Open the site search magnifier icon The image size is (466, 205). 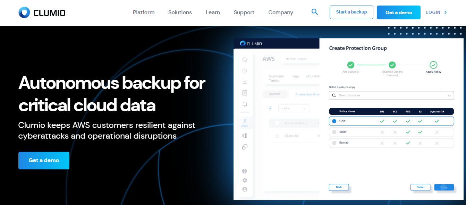click(315, 12)
